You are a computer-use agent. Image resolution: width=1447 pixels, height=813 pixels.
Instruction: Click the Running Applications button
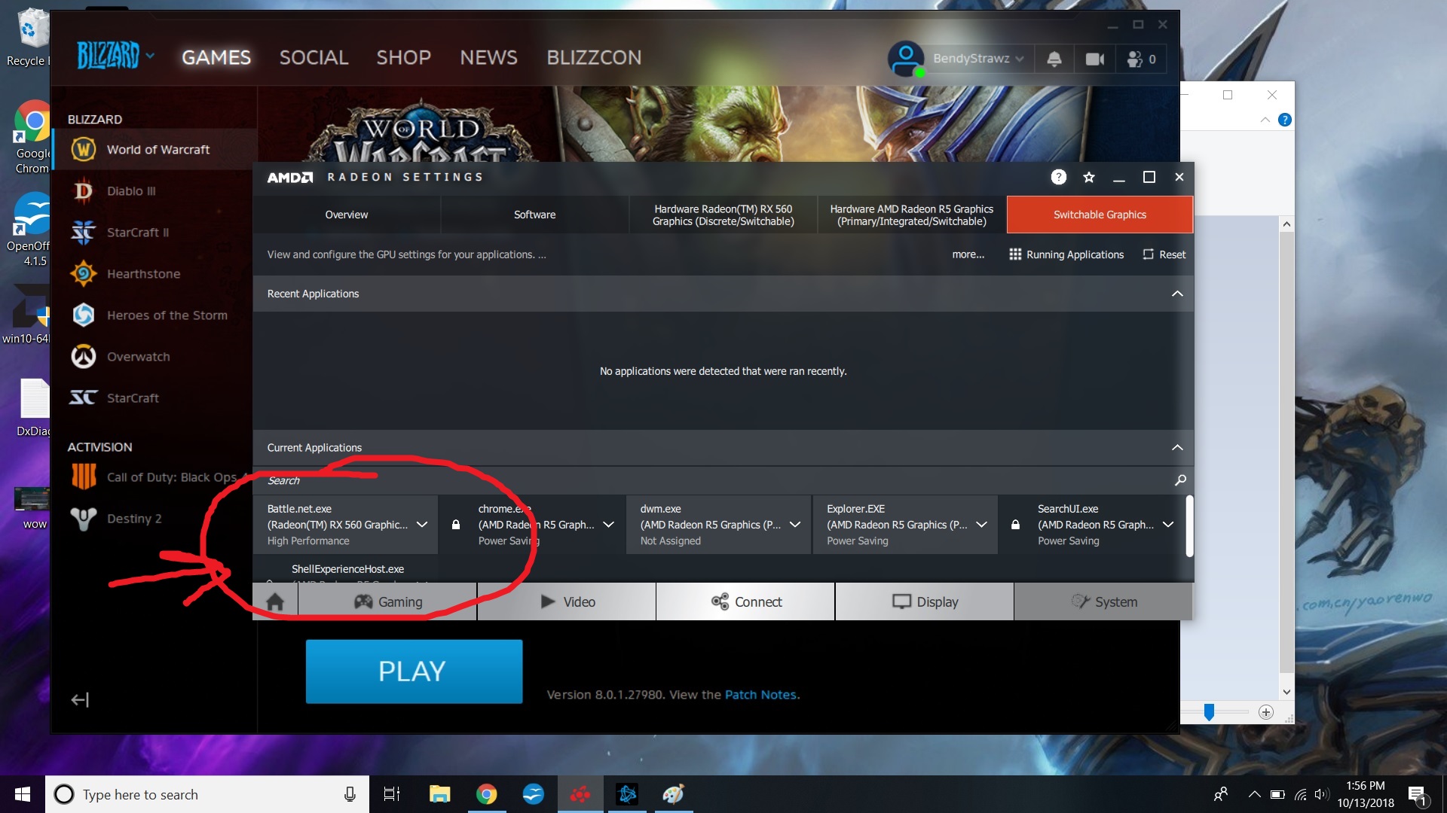pos(1066,254)
